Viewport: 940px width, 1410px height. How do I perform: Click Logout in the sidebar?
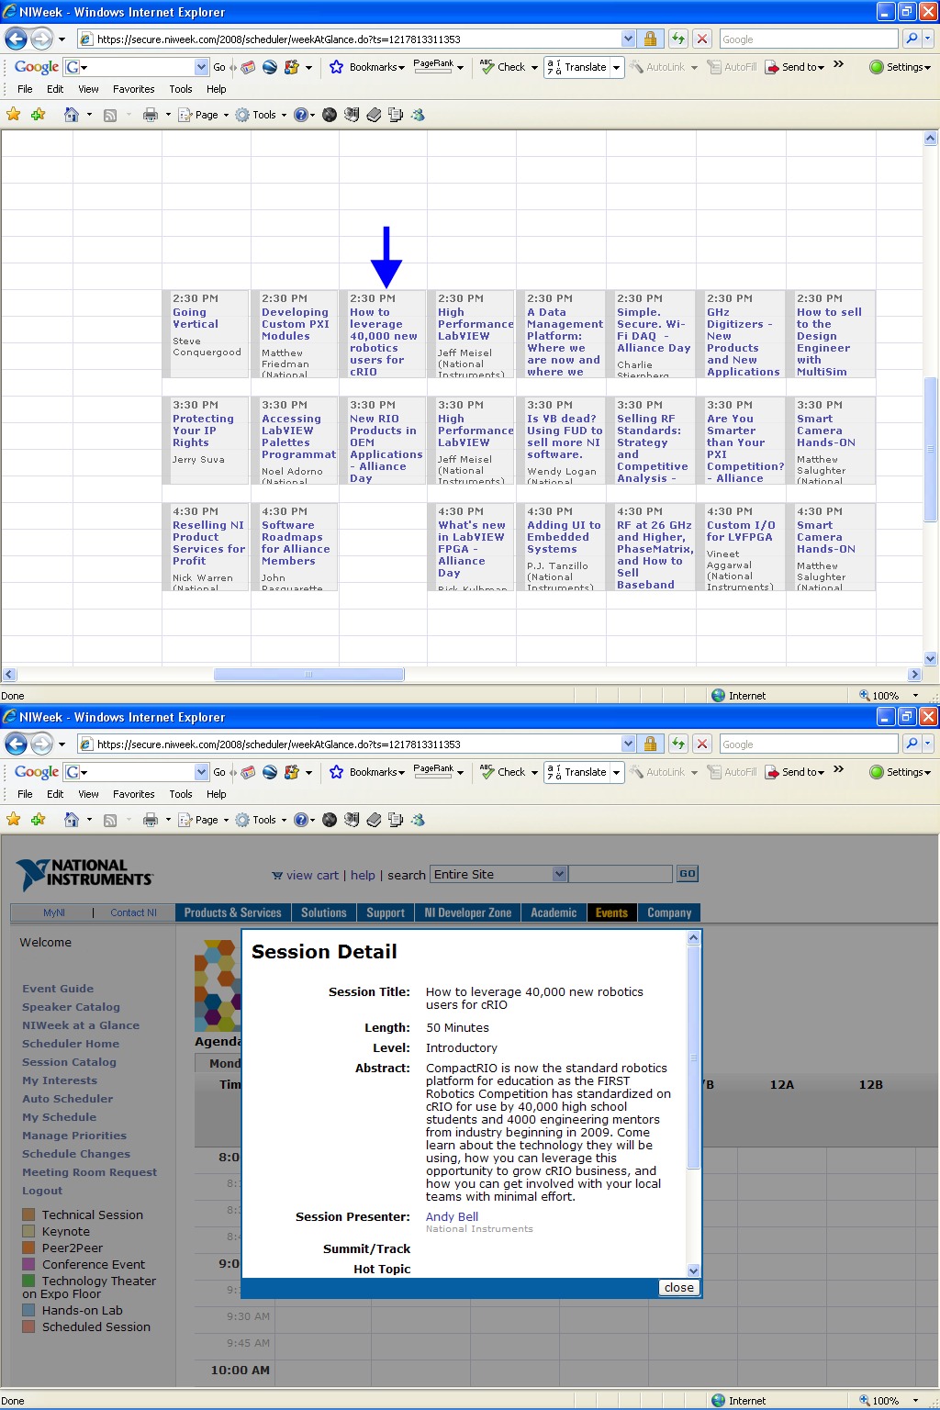click(x=42, y=1191)
